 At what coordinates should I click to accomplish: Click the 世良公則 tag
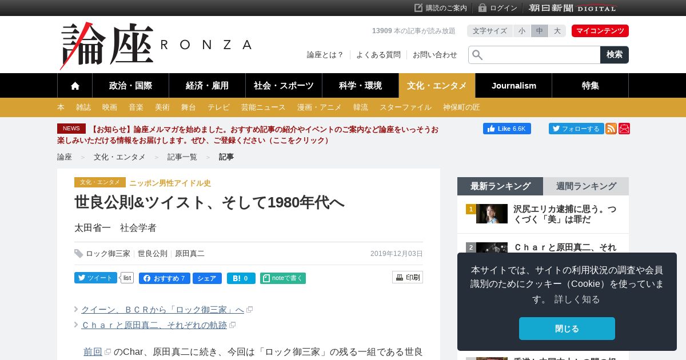153,254
